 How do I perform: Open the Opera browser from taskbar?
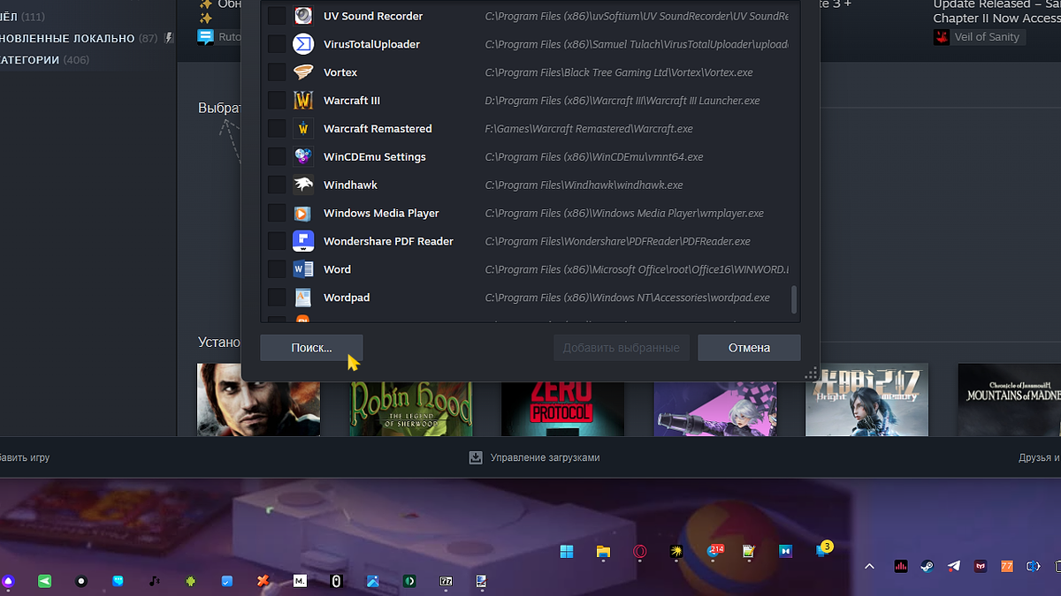pyautogui.click(x=639, y=552)
